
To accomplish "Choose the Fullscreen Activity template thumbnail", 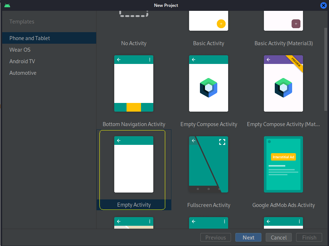I will point(209,164).
